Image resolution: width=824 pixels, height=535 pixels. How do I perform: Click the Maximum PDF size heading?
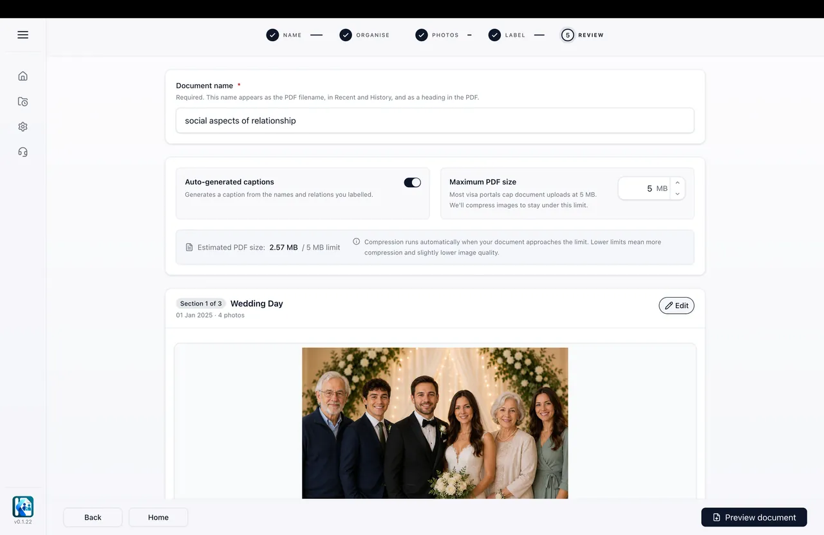(x=483, y=182)
